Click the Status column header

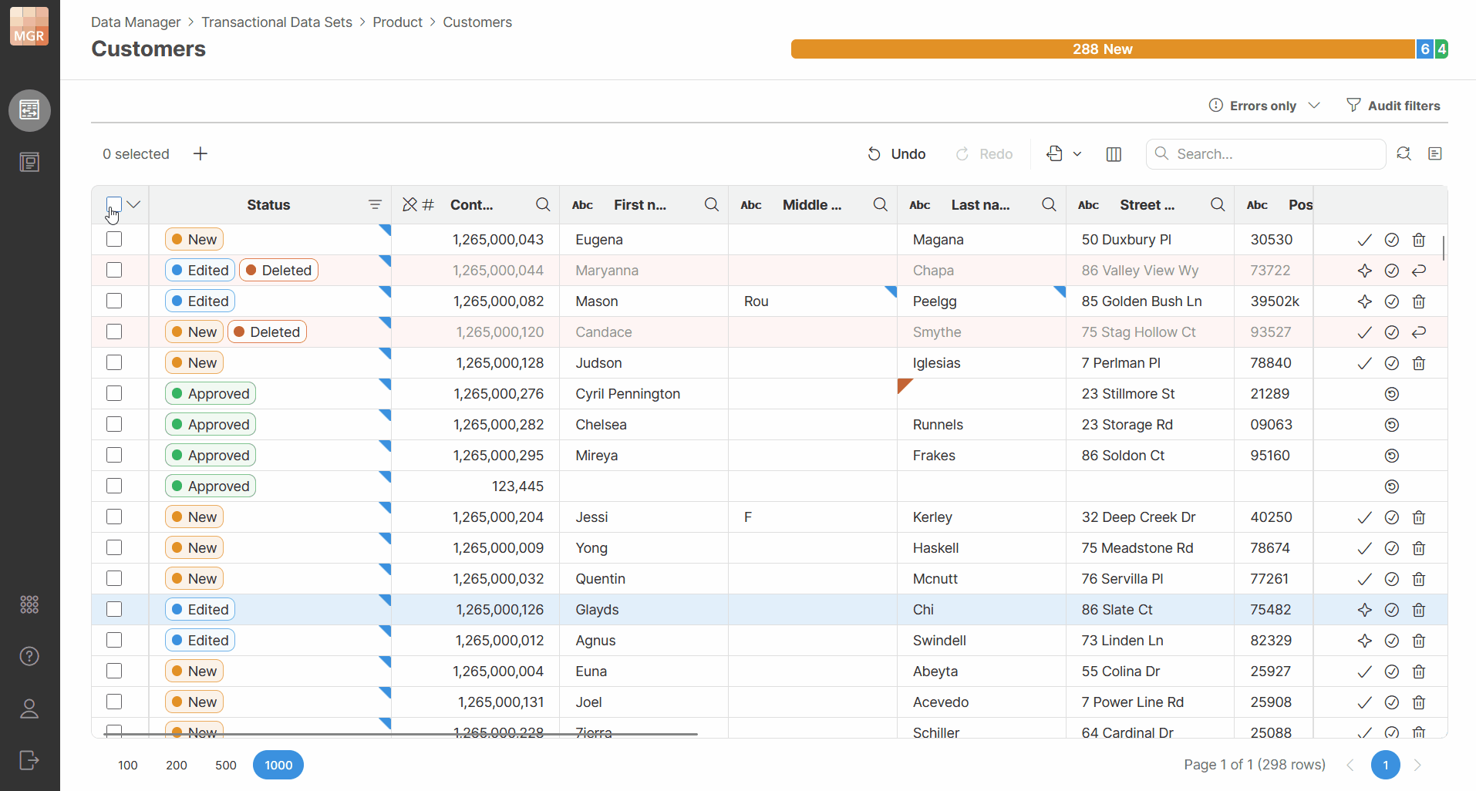tap(268, 204)
